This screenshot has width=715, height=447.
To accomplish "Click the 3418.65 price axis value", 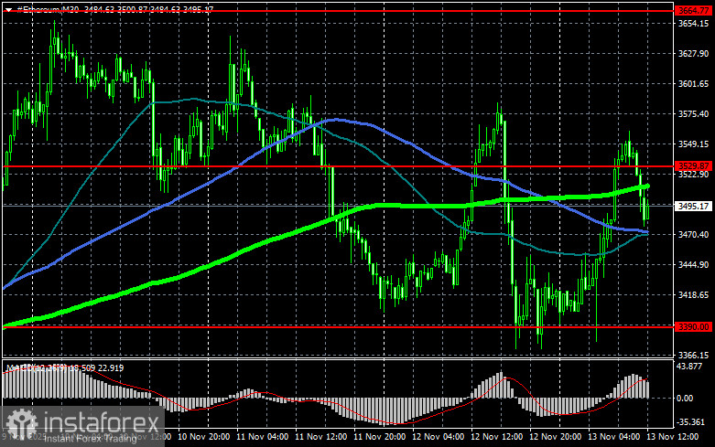I will (694, 295).
